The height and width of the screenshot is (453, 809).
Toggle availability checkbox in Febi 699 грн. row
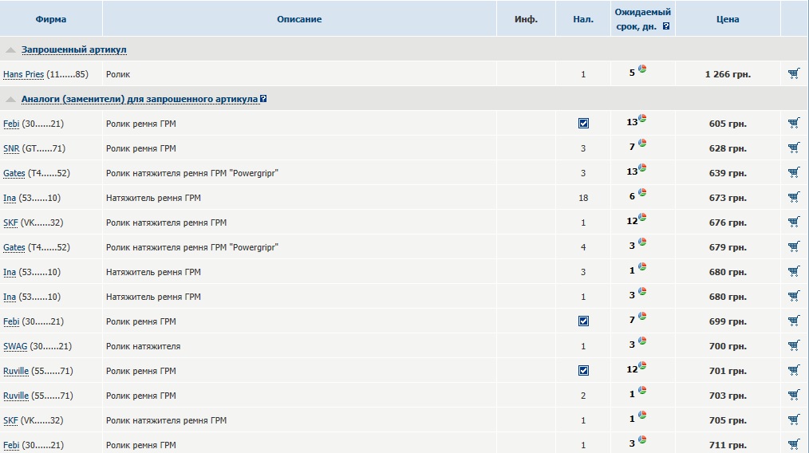point(583,321)
